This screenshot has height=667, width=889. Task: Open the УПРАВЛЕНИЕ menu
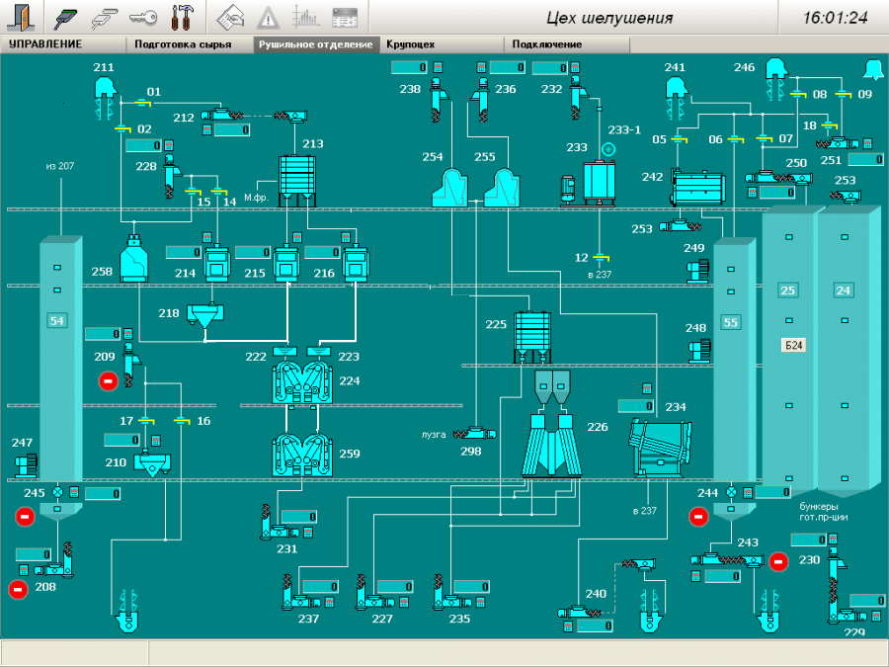click(45, 44)
